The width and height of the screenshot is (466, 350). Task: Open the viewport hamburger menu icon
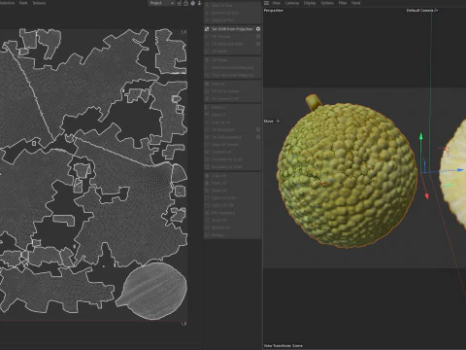(x=266, y=3)
